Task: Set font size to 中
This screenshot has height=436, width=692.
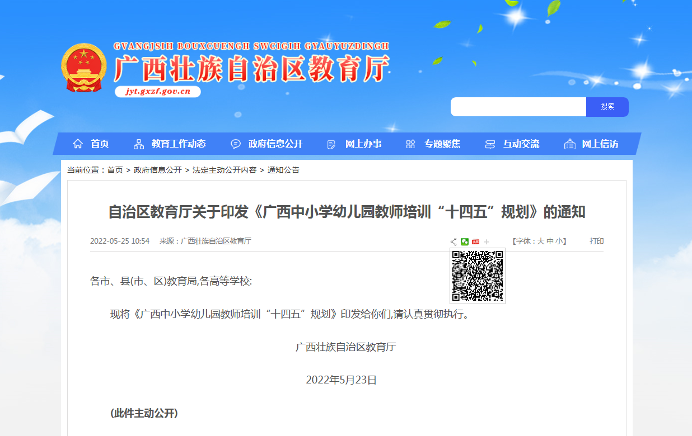Action: (x=550, y=241)
